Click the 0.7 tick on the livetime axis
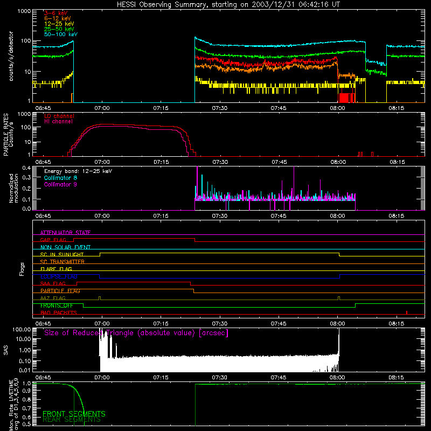431x431 pixels. 26,408
